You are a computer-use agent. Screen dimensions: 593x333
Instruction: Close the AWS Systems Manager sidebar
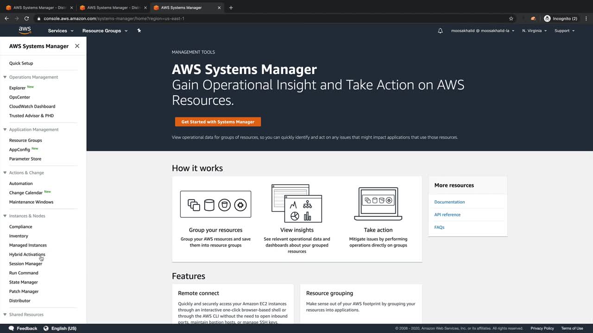pos(77,46)
